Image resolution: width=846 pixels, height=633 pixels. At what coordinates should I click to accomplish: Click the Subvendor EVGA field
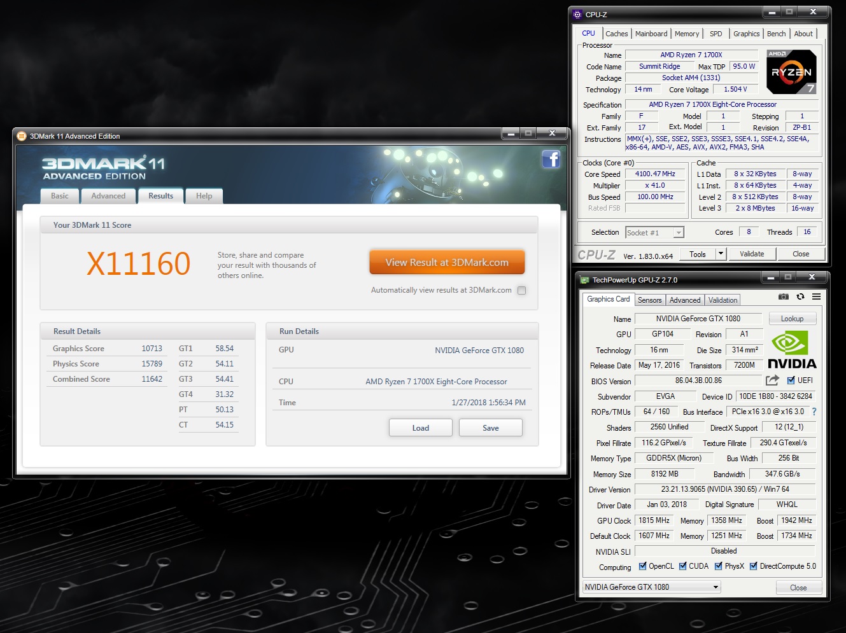[665, 396]
